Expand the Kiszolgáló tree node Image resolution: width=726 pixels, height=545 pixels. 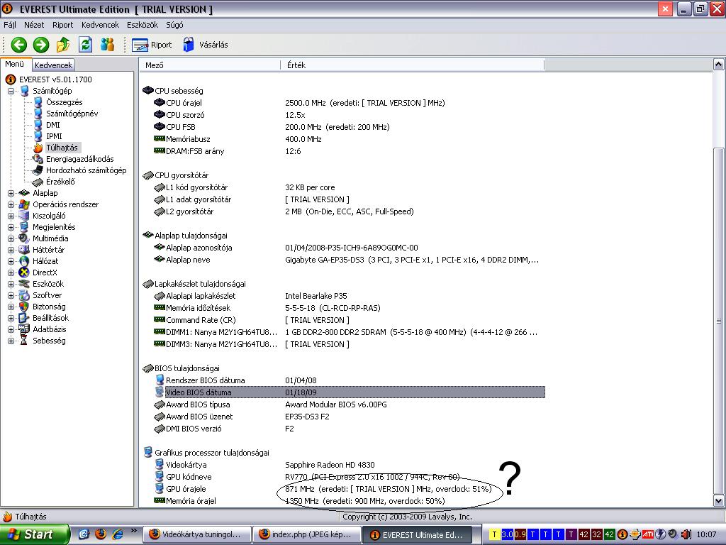(11, 216)
